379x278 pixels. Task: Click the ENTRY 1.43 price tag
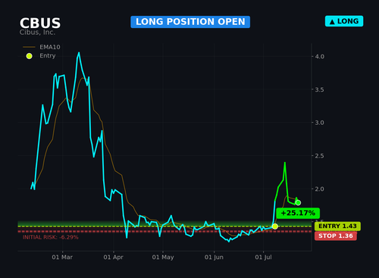click(337, 226)
